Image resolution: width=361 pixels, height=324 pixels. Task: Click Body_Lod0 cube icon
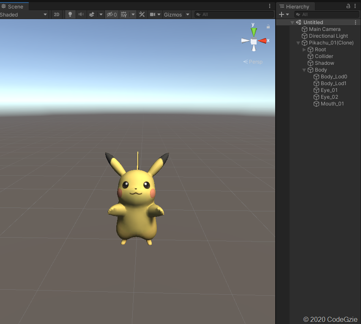317,77
